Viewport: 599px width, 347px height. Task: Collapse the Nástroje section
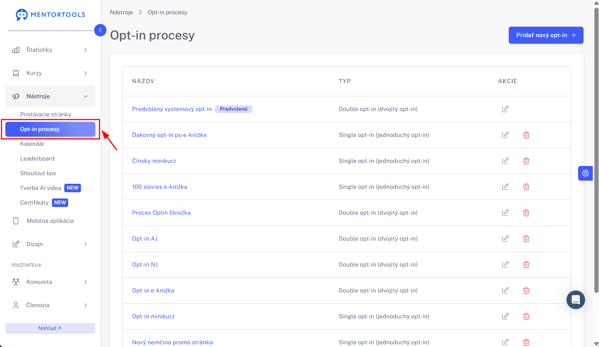50,96
